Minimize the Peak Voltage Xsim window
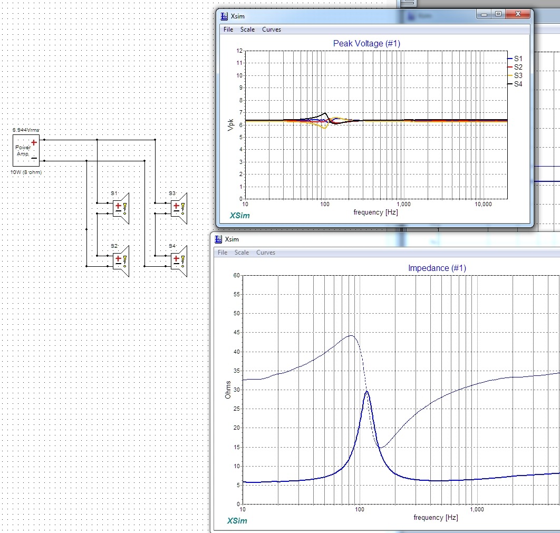560x533 pixels. [x=484, y=14]
